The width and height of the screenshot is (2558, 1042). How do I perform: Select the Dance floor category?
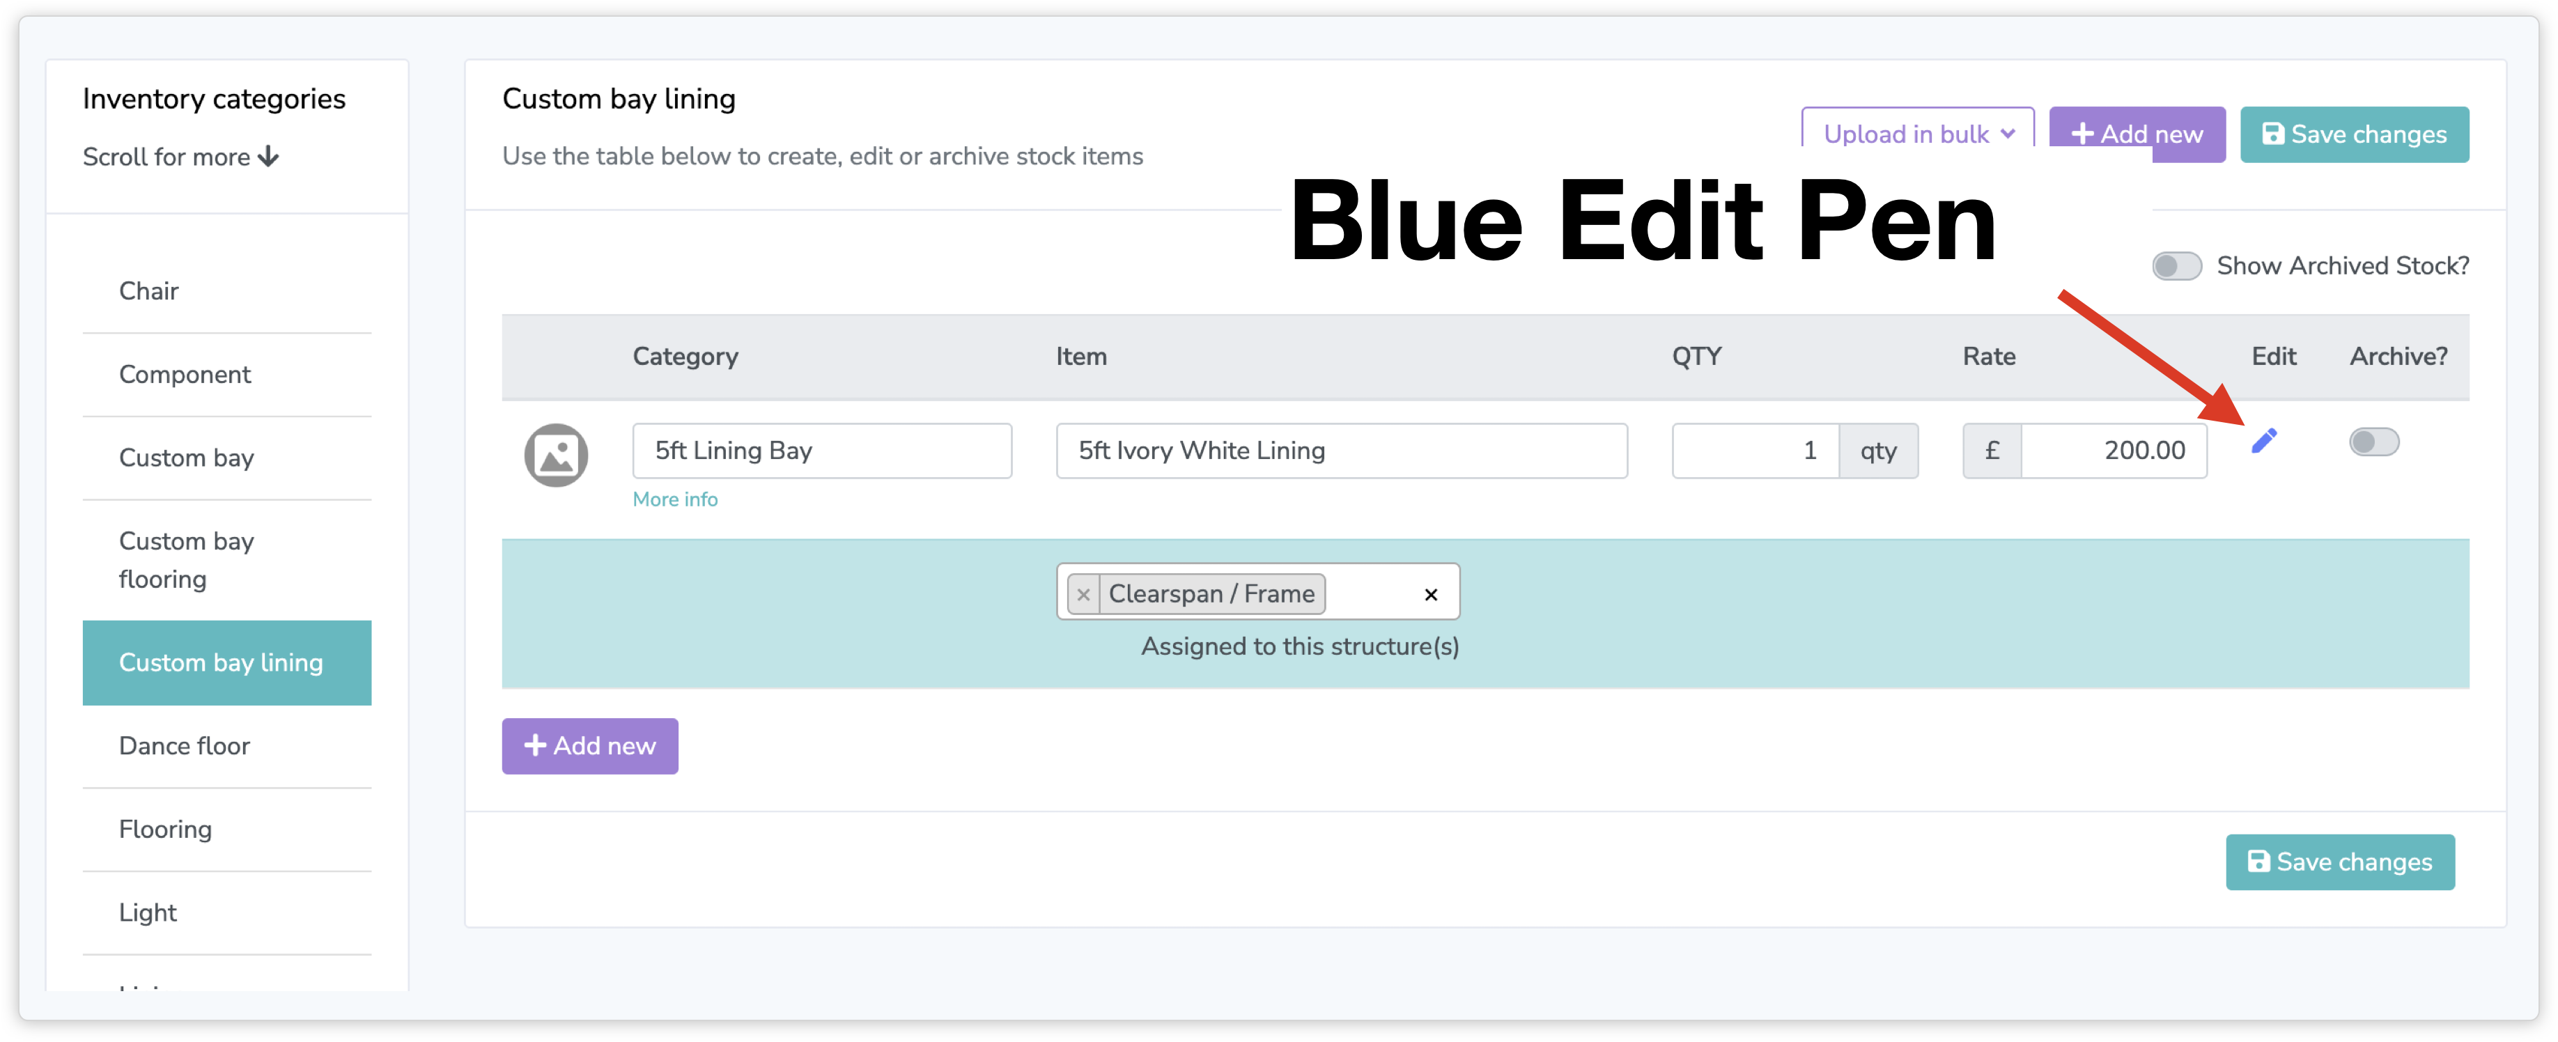[185, 746]
